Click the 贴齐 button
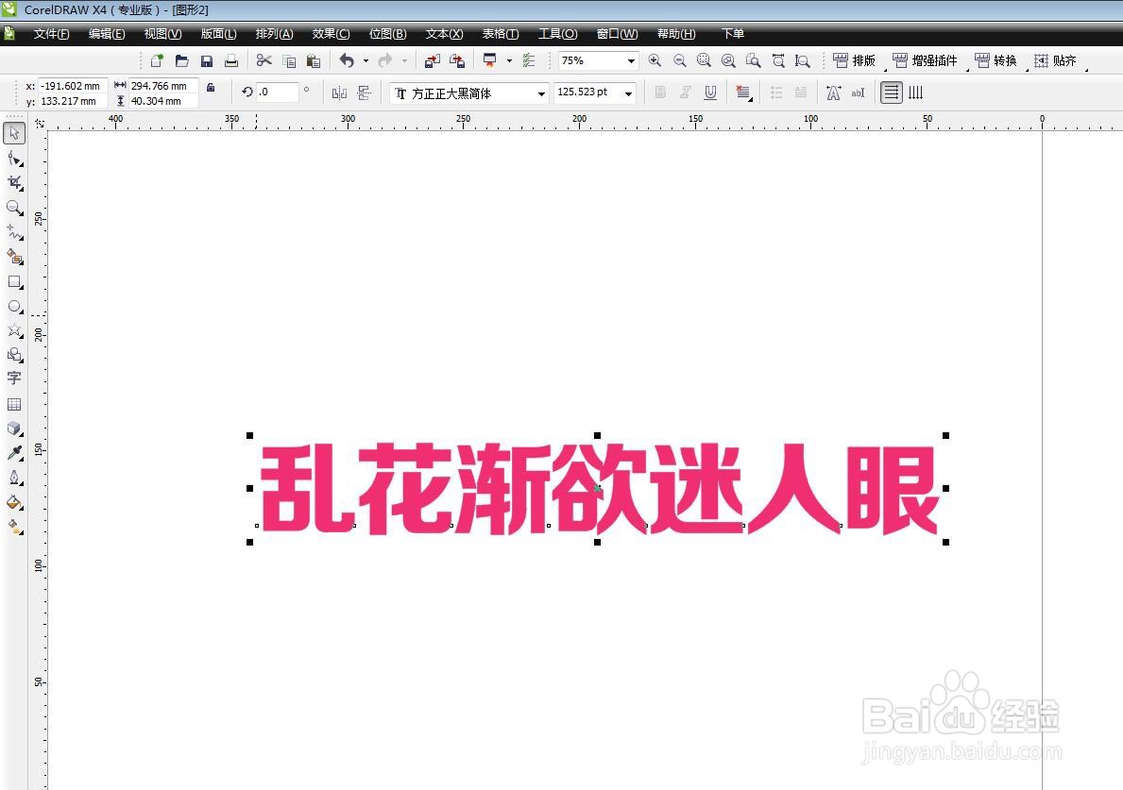Image resolution: width=1123 pixels, height=790 pixels. (x=1056, y=60)
